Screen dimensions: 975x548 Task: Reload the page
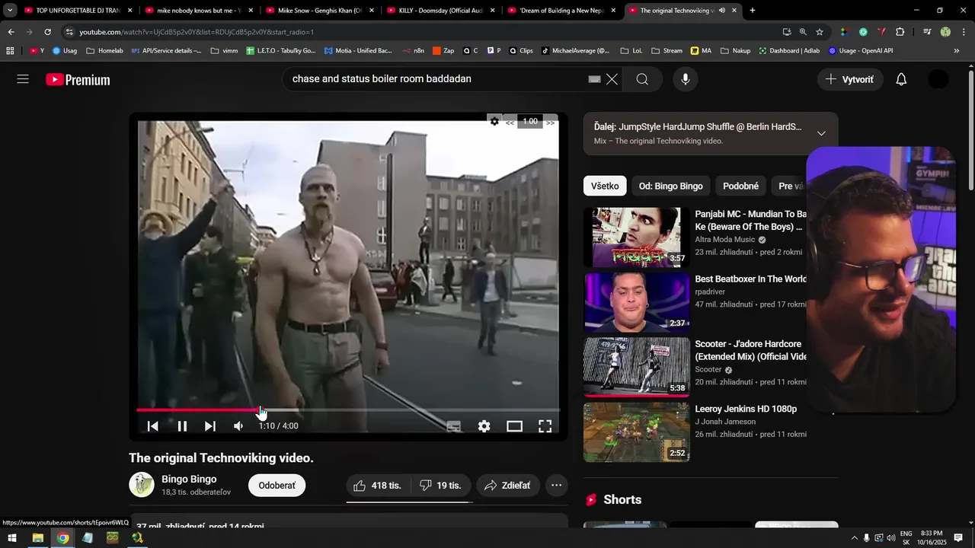click(47, 32)
